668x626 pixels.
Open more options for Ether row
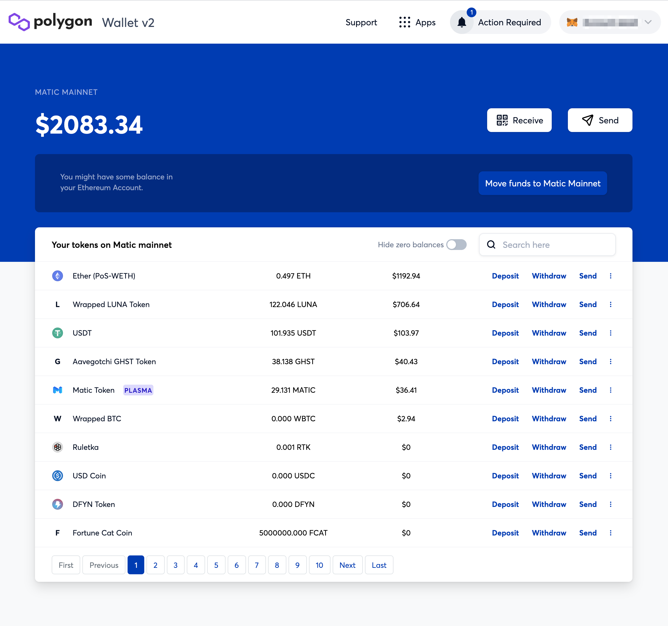pos(611,276)
